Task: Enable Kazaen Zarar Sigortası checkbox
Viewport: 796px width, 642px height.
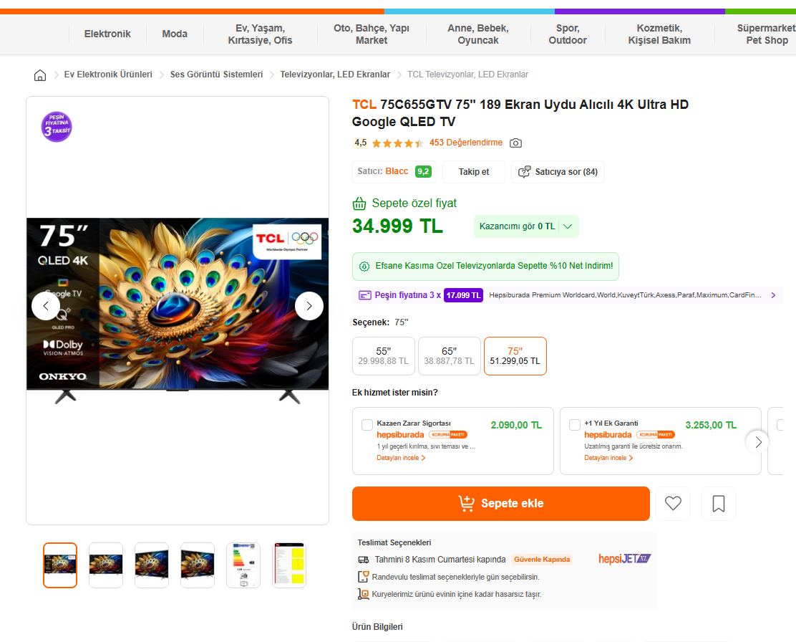Action: (367, 425)
